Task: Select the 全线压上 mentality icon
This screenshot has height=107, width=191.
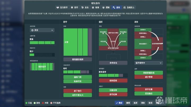Action: click(x=125, y=8)
